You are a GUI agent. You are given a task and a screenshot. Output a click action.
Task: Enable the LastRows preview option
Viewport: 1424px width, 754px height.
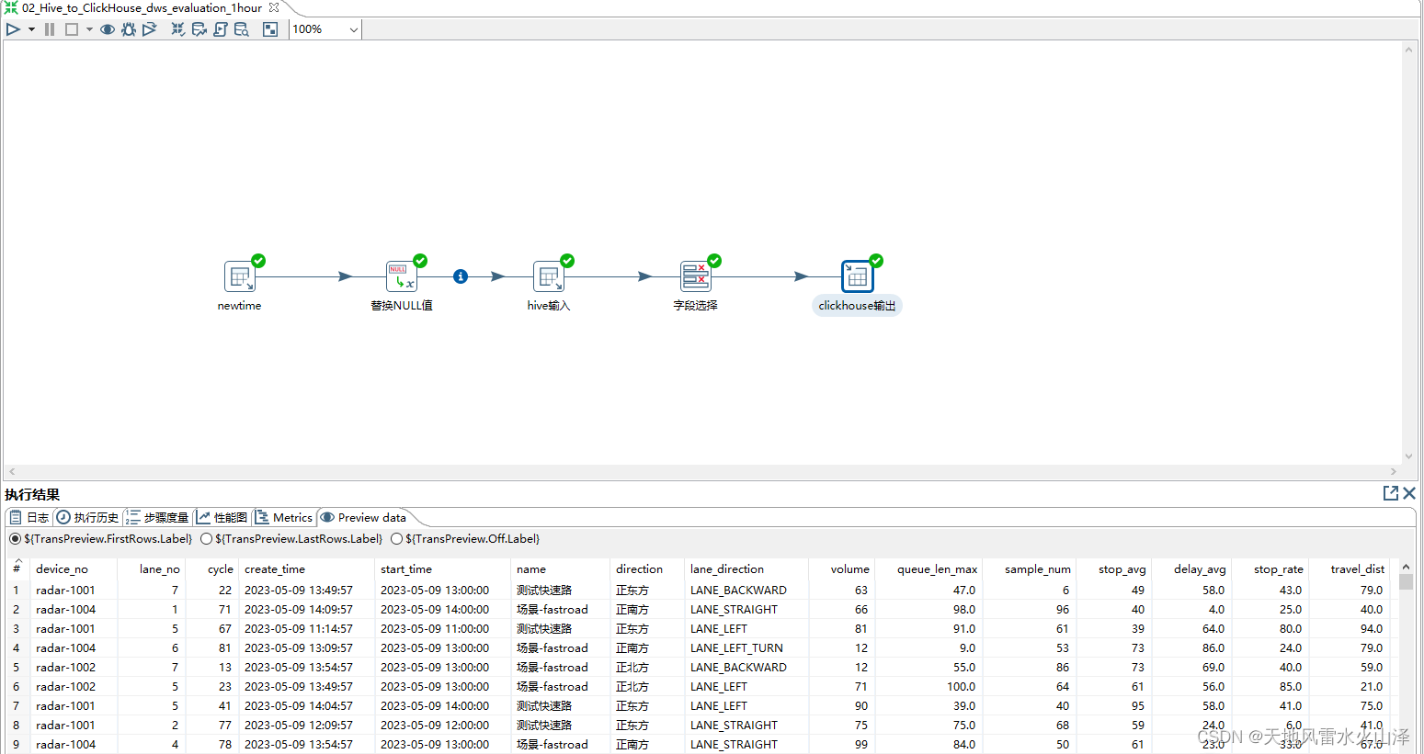206,538
